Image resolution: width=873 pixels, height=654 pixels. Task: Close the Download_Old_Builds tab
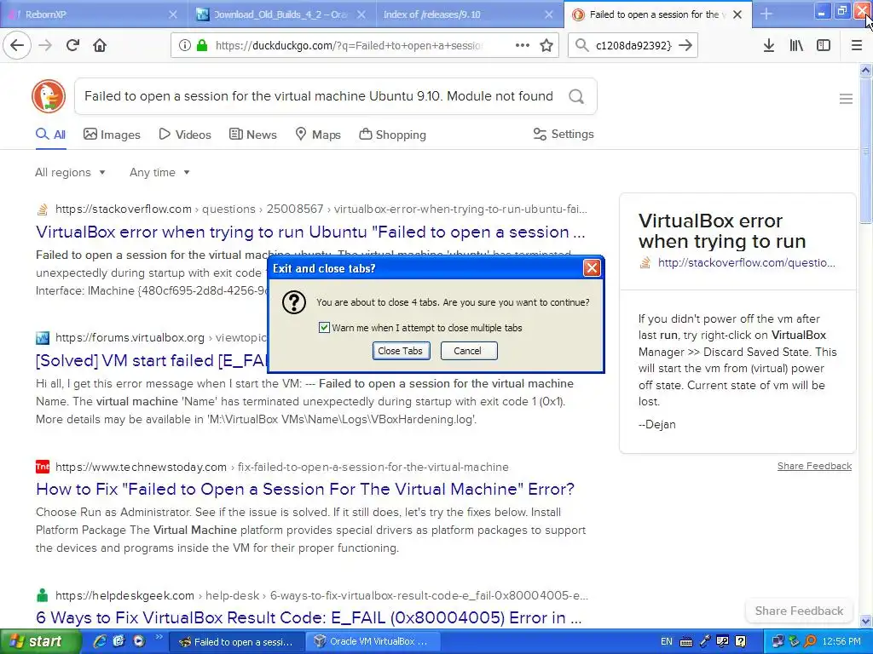(x=361, y=14)
